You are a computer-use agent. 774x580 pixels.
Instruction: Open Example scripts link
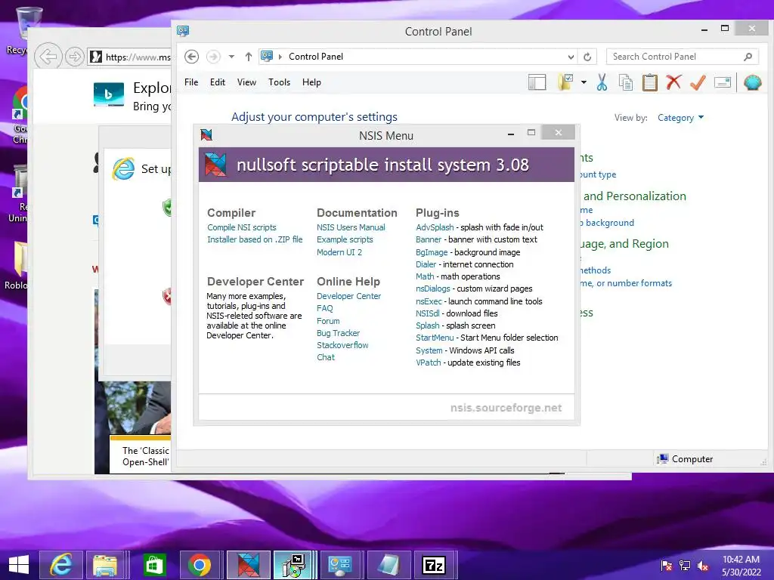345,239
